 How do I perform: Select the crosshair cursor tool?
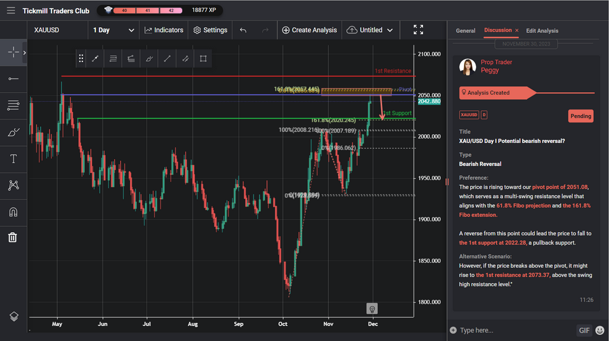point(13,52)
